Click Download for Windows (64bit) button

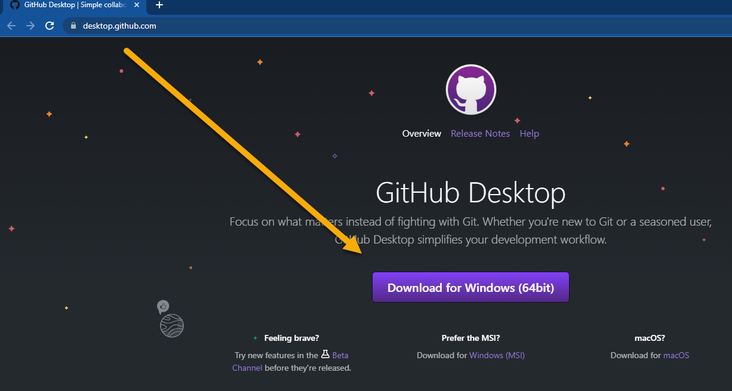pyautogui.click(x=470, y=288)
